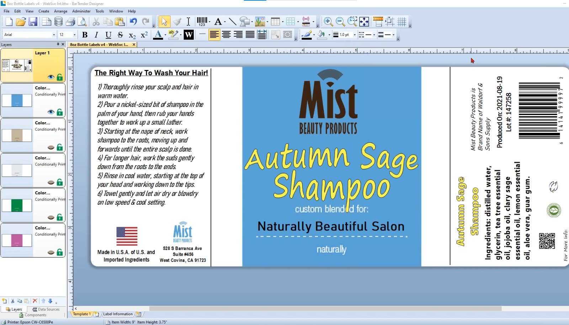
Task: Expand the fill color bucket dropdown arrow
Action: [329, 35]
